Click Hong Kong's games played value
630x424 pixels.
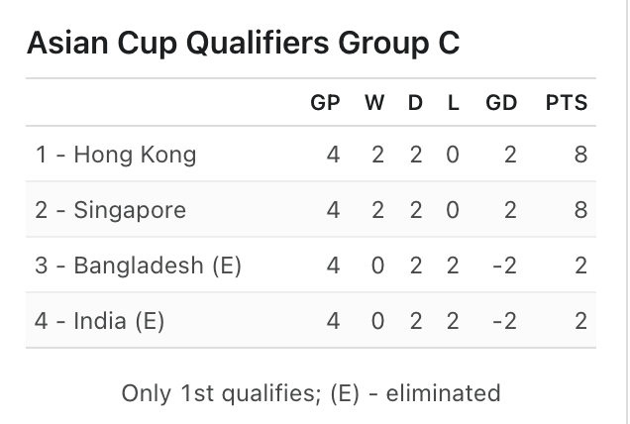click(334, 155)
